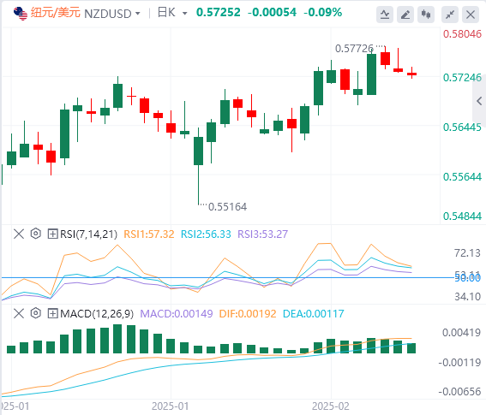Click the shrink/collapse arrows icon
Viewport: 486px width, 415px height.
click(450, 15)
